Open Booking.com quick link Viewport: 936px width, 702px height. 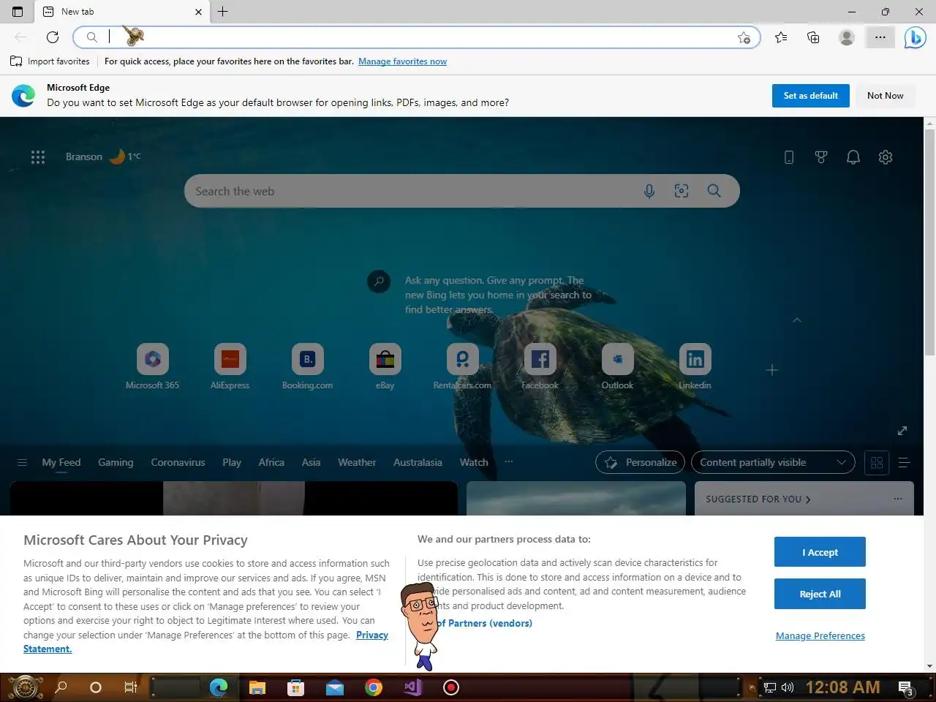tap(308, 366)
